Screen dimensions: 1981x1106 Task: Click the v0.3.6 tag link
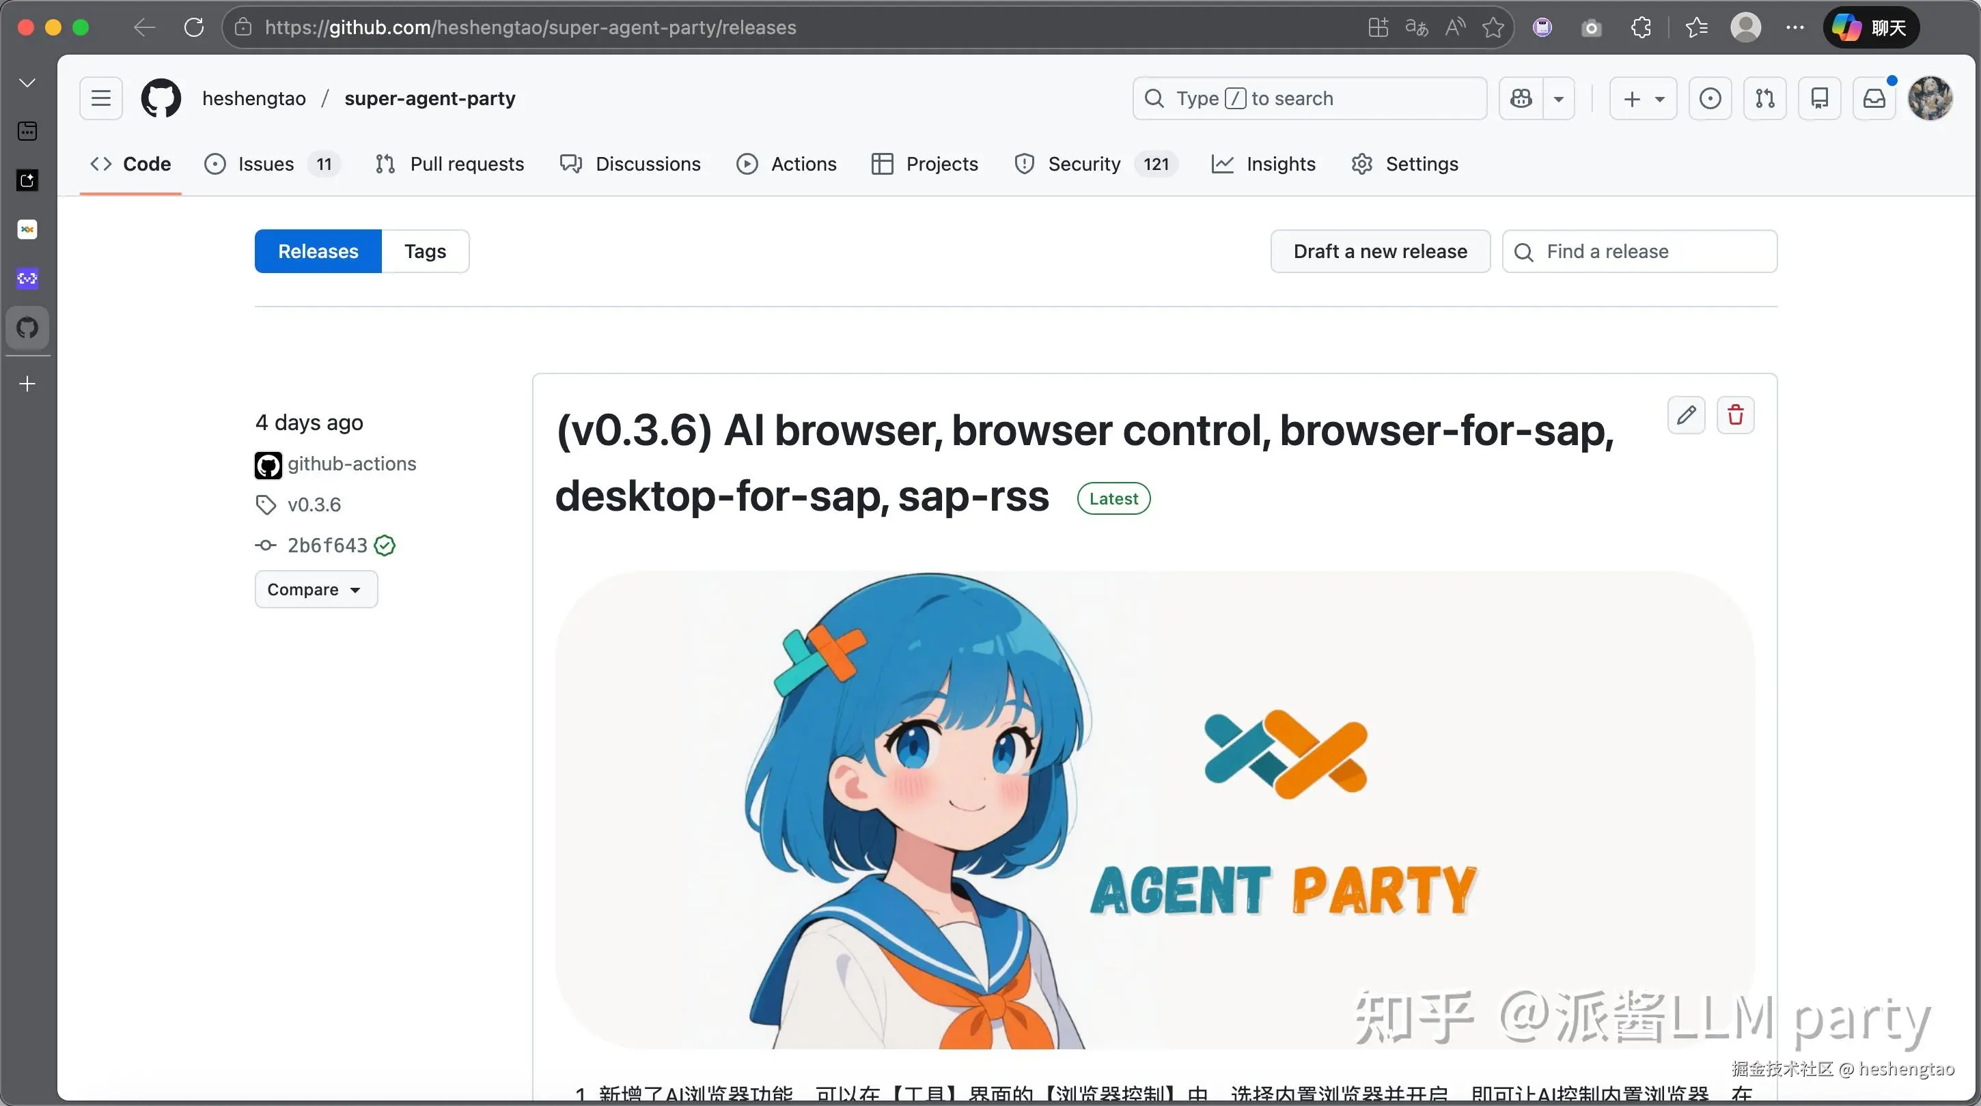coord(314,505)
